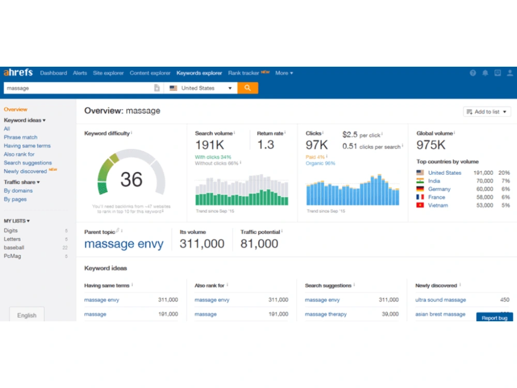Open sidebar Newly discovered link

[25, 171]
